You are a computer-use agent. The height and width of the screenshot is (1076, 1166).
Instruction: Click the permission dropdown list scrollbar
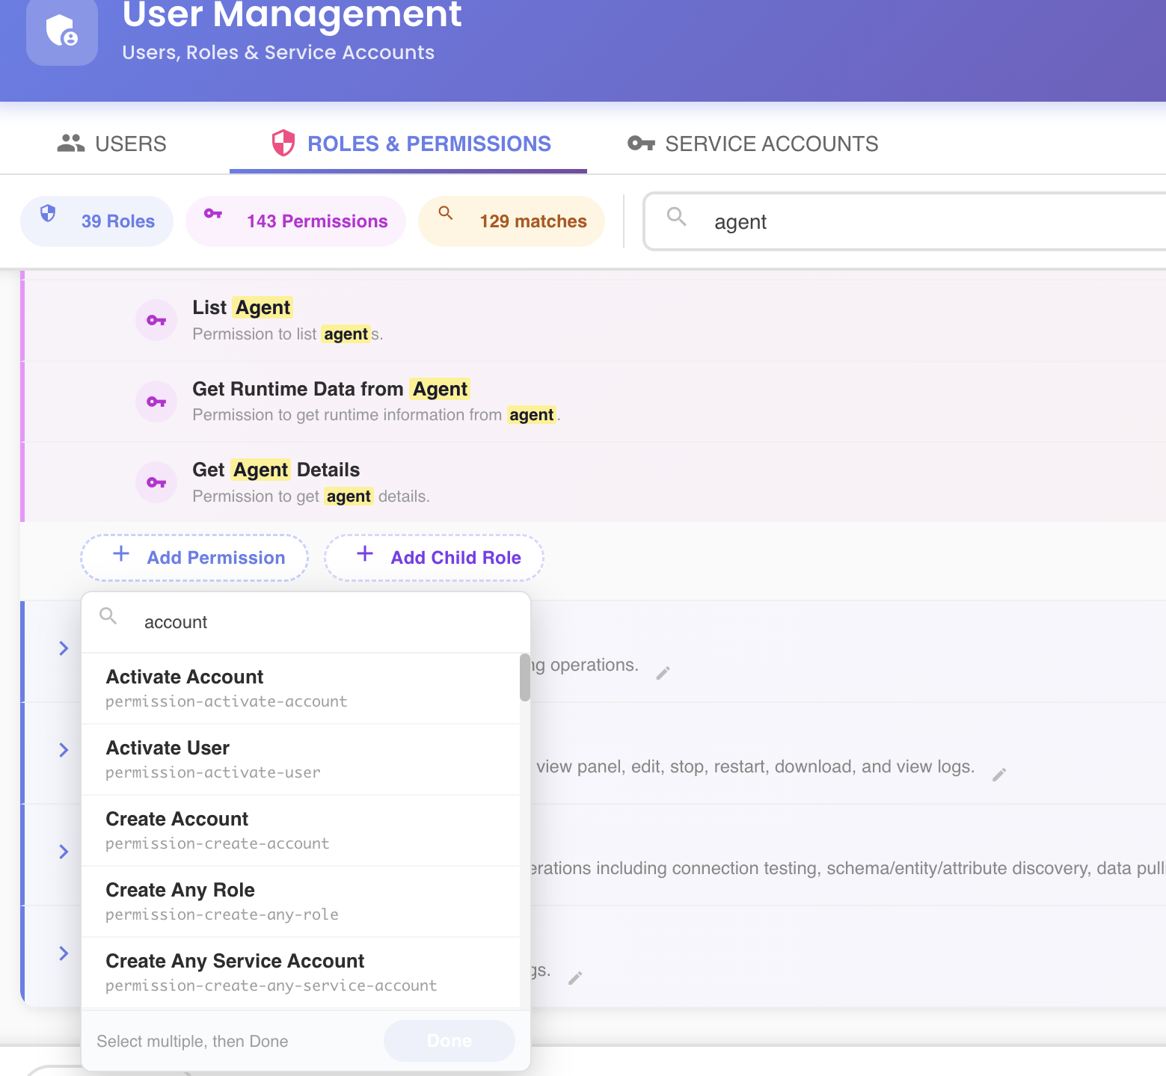point(525,677)
